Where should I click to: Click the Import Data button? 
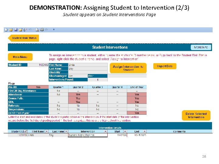click(x=165, y=66)
